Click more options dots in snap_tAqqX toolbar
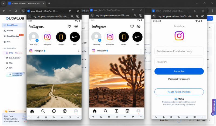Viewport: 216px width, 126px height. click(78, 117)
